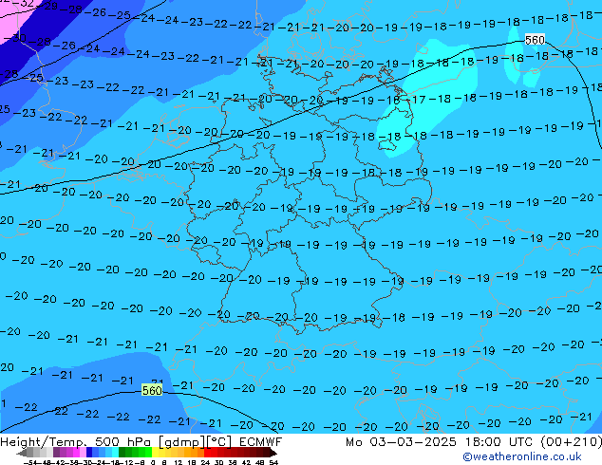Click the yellow-green 560 contour label
The width and height of the screenshot is (602, 465).
pyautogui.click(x=152, y=391)
